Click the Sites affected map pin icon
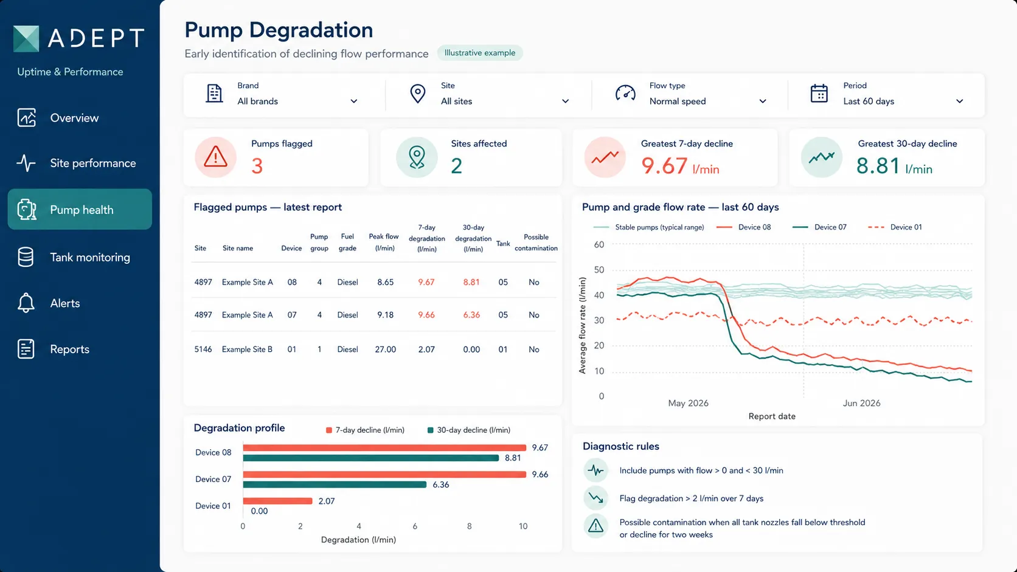 click(x=417, y=157)
